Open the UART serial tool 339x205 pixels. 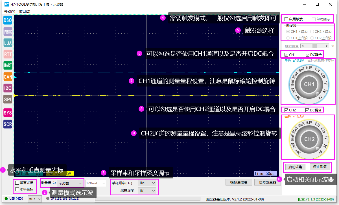[8, 65]
